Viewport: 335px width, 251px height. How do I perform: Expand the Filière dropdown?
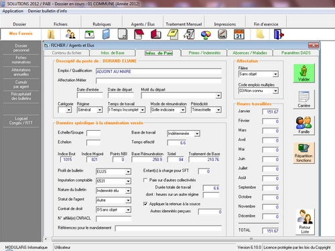tap(275, 74)
